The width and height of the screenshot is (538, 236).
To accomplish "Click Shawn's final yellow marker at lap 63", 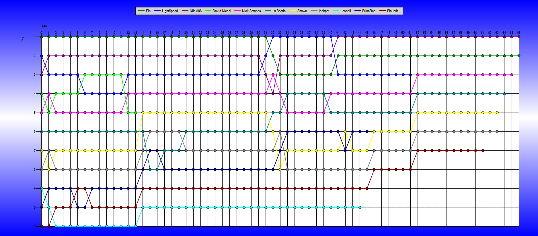I will pyautogui.click(x=497, y=113).
